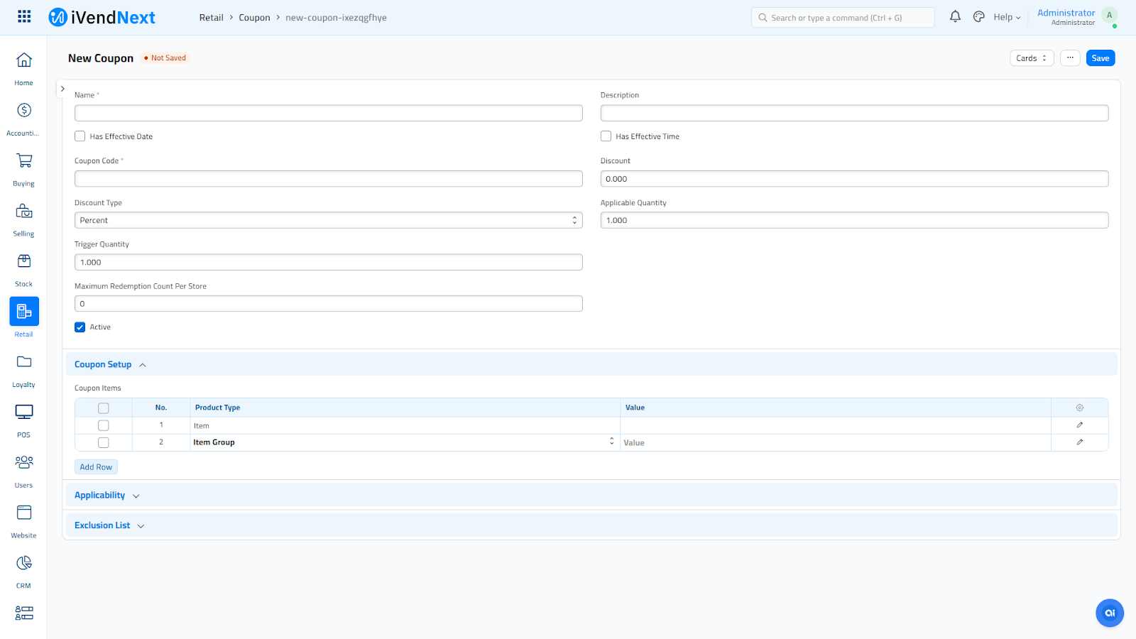The image size is (1136, 639).
Task: Tick the Has Effective Time checkbox
Action: coord(606,136)
